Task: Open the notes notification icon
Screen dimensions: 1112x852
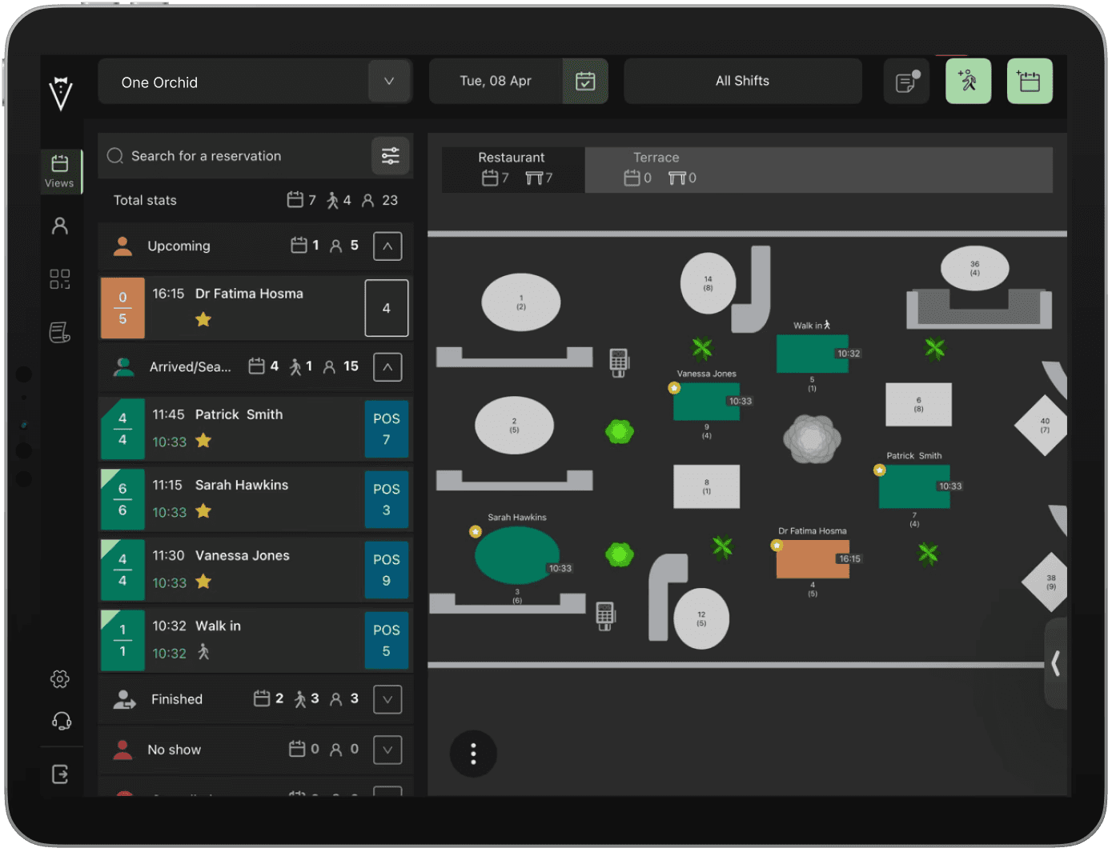Action: click(906, 81)
